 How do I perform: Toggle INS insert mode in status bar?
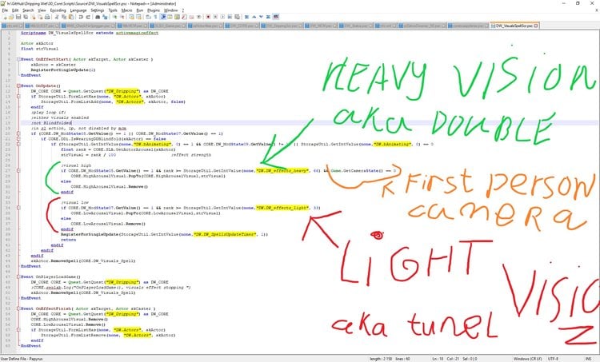click(588, 359)
